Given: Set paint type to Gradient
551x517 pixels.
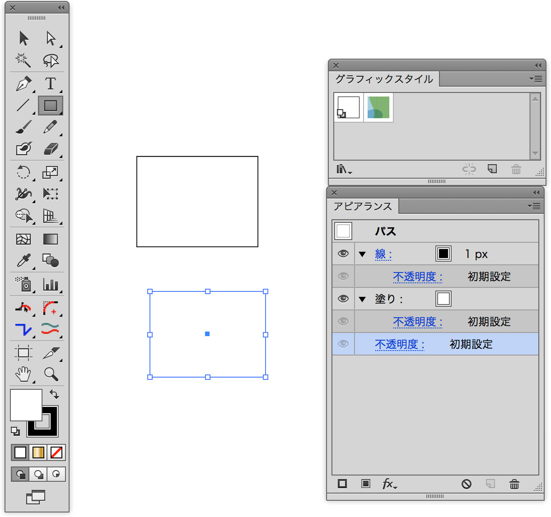Looking at the screenshot, I should click(x=38, y=452).
